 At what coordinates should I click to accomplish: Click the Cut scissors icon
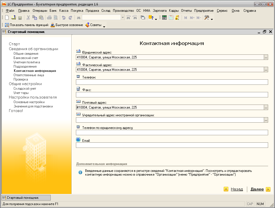point(28,17)
